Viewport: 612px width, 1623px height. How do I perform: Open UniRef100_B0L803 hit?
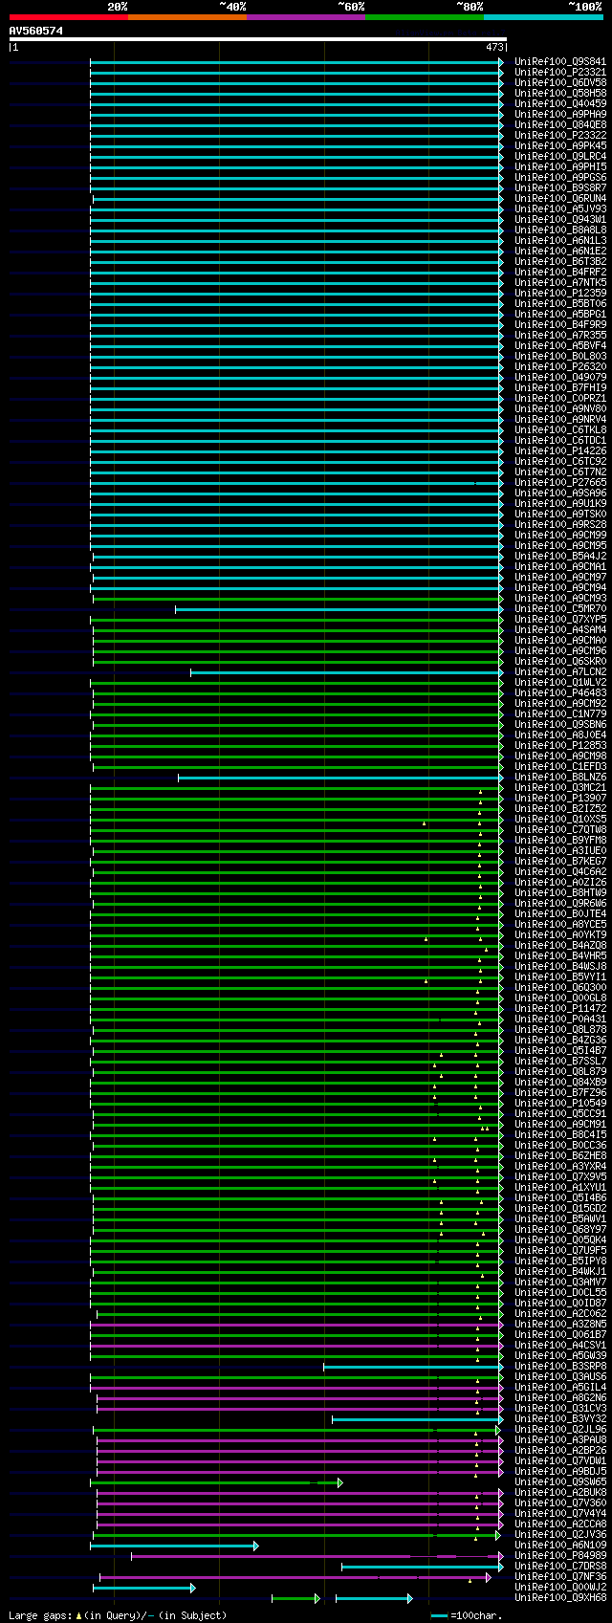tap(560, 356)
